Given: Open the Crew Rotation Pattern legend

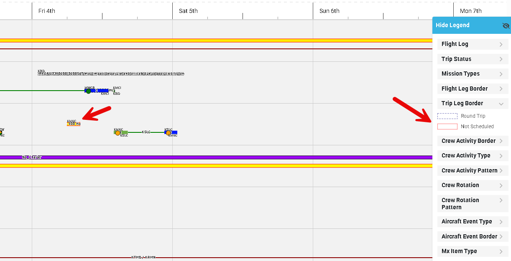Looking at the screenshot, I should tap(473, 203).
